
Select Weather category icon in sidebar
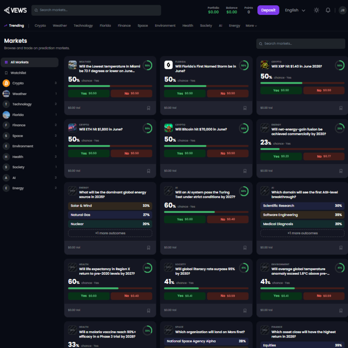point(6,94)
